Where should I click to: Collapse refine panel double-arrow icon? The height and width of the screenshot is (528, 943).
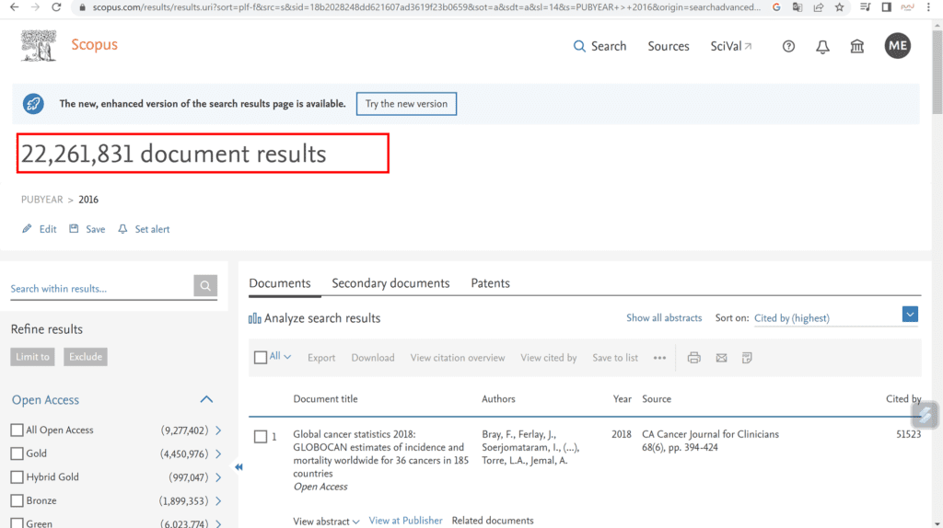239,466
